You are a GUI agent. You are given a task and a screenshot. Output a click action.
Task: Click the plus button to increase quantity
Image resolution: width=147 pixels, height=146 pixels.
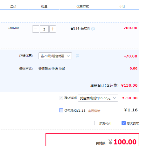[53, 29]
